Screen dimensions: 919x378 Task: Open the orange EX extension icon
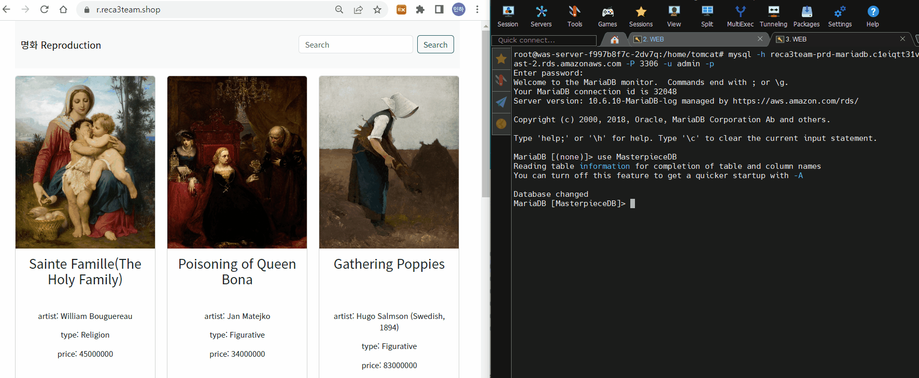coord(401,9)
